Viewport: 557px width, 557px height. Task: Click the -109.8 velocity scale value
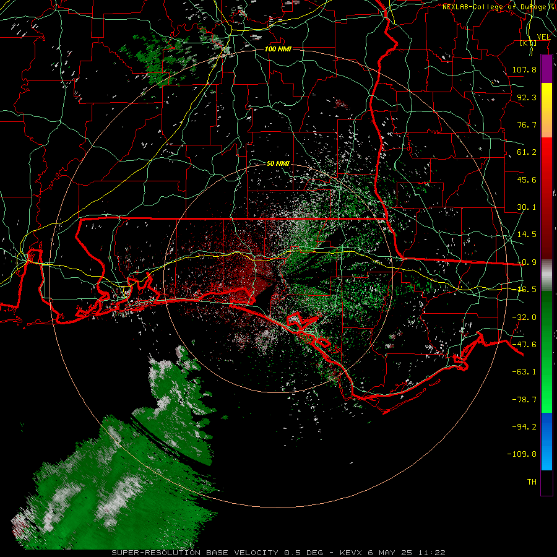[x=522, y=454]
